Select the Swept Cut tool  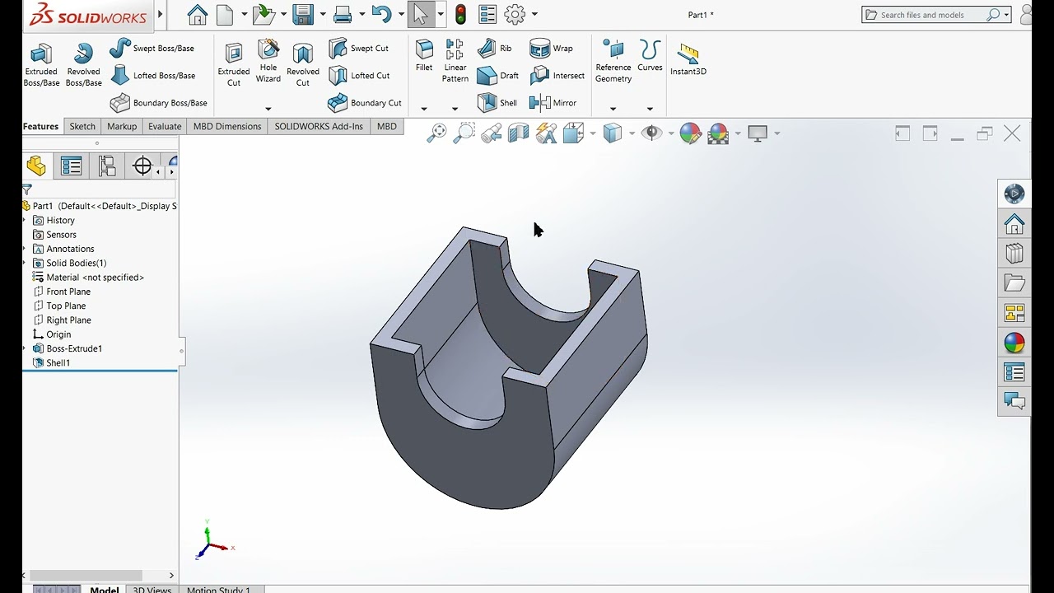pos(359,49)
